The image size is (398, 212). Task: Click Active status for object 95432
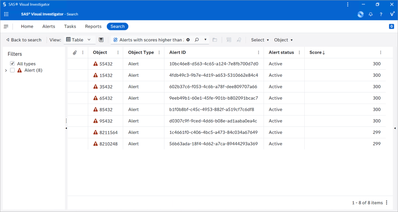click(275, 121)
